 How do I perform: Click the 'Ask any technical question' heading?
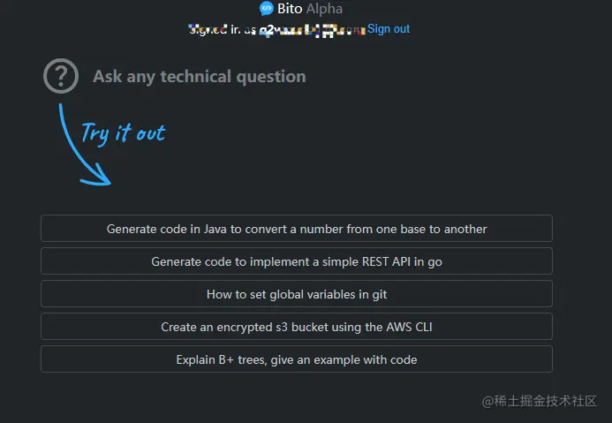tap(200, 77)
